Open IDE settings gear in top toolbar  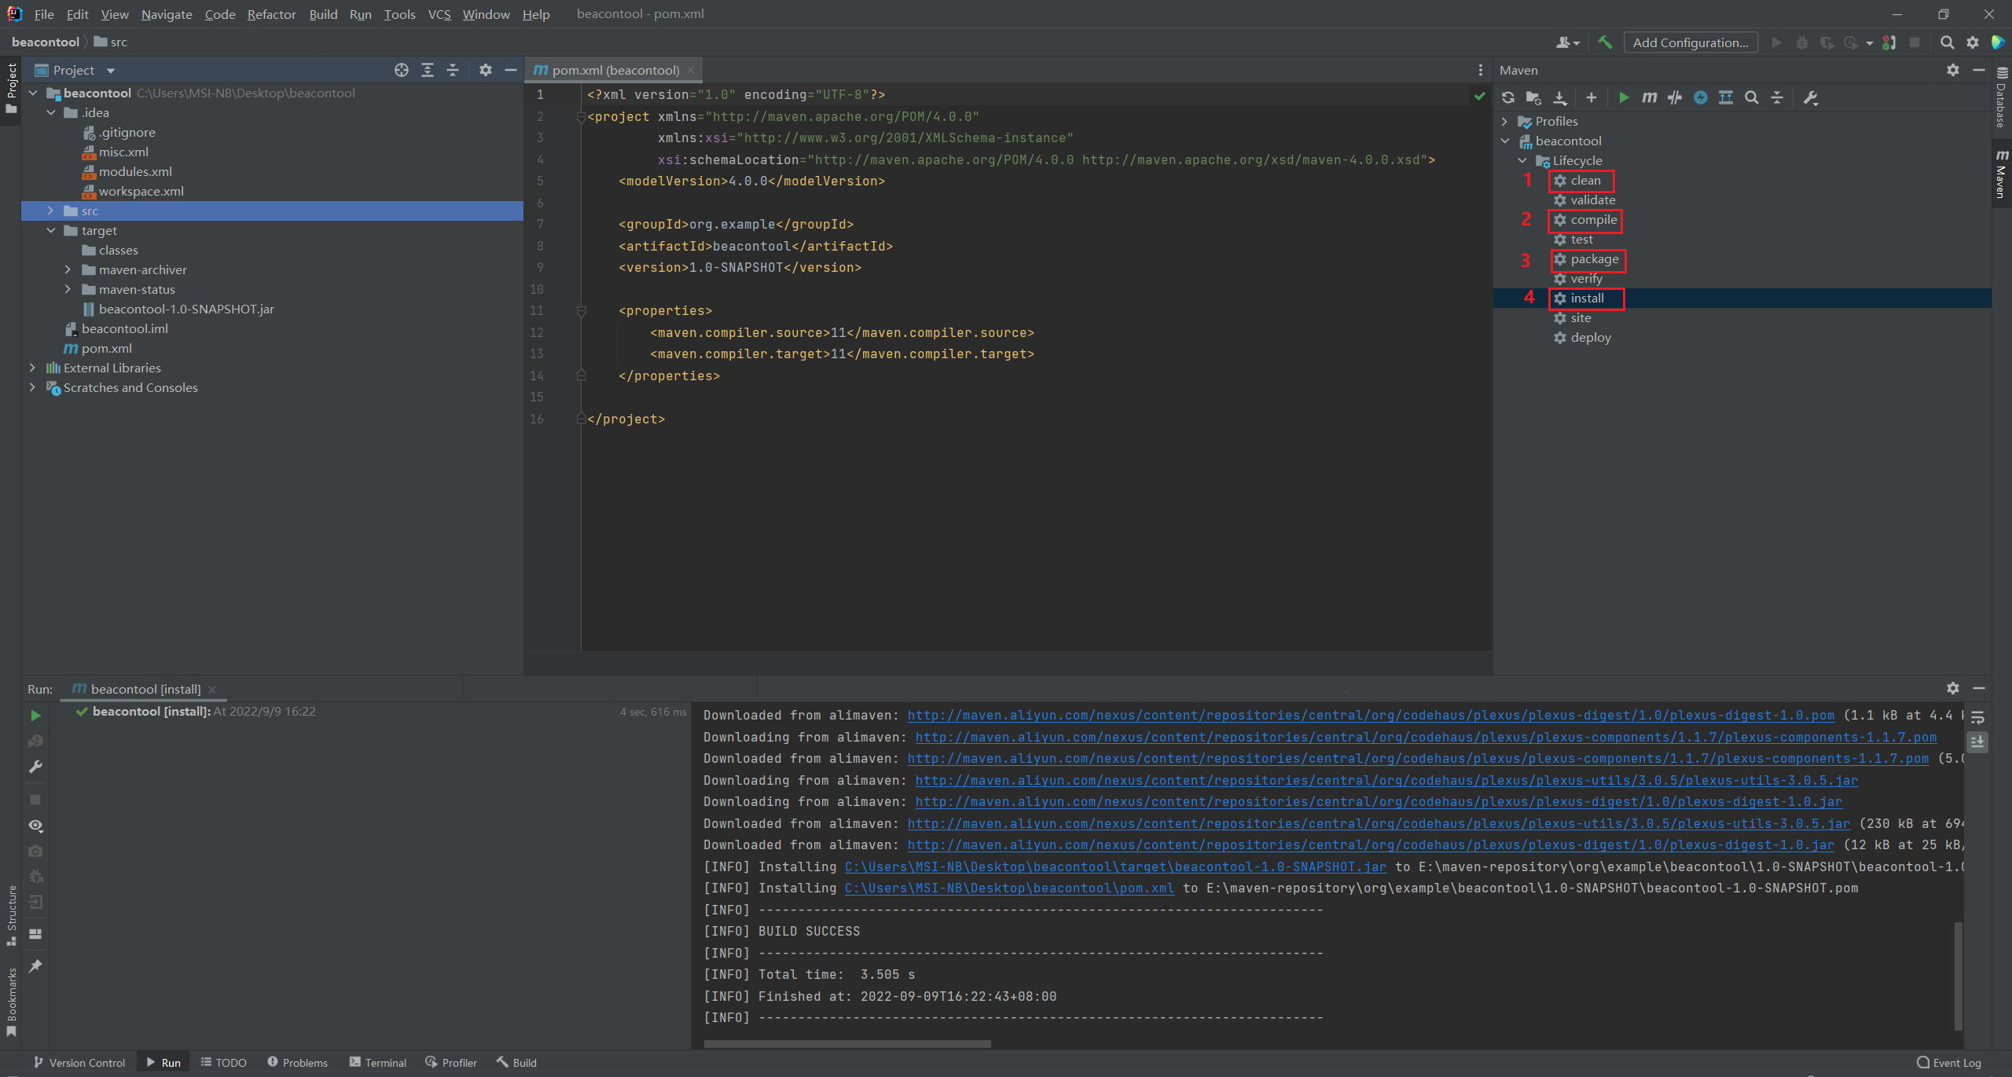pyautogui.click(x=1973, y=42)
